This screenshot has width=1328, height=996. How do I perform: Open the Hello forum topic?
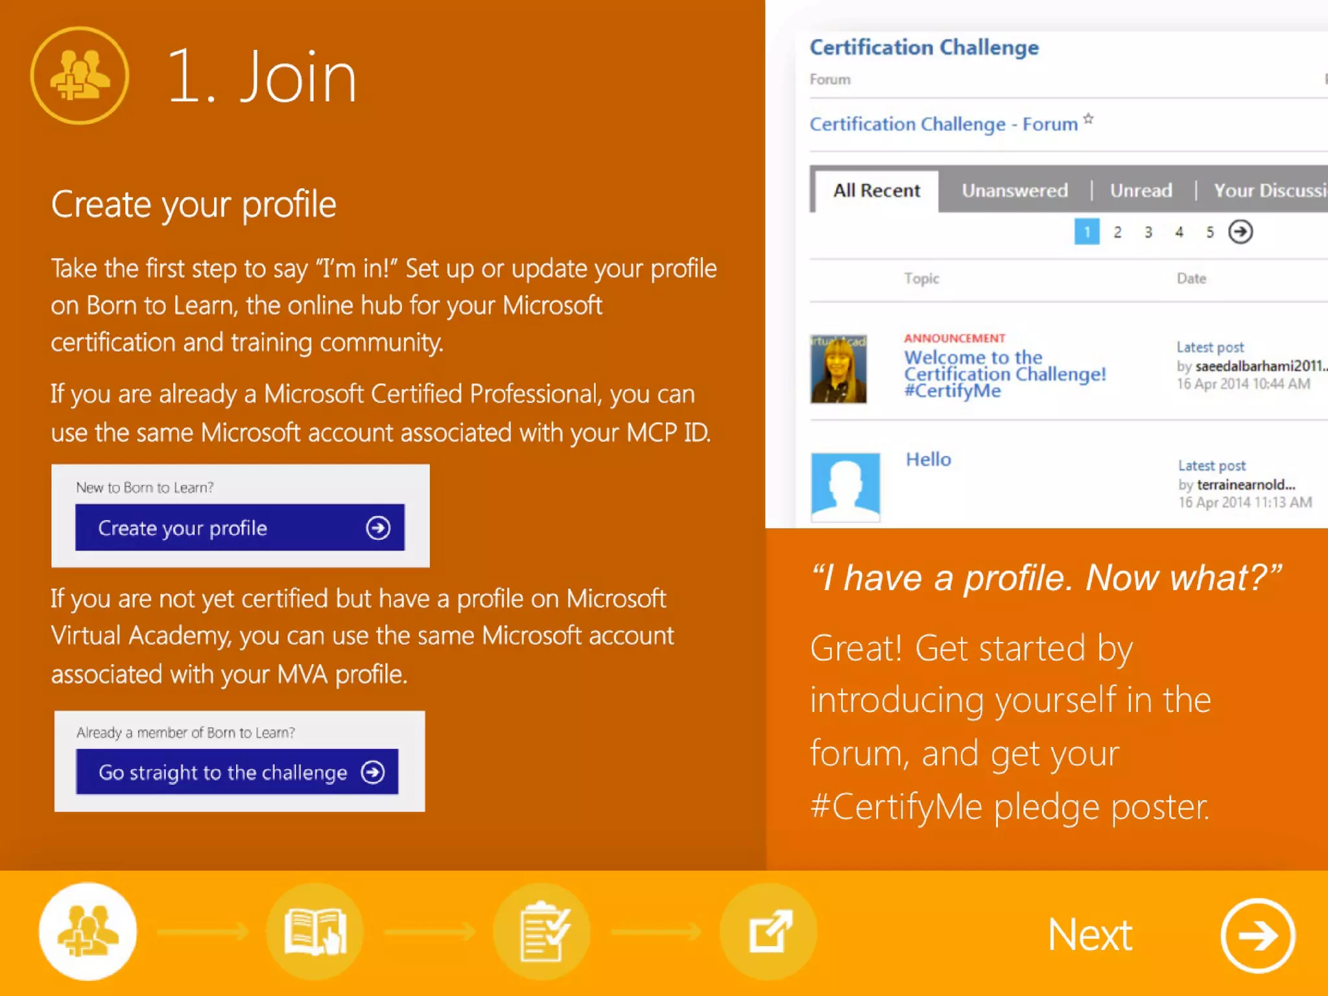tap(928, 459)
